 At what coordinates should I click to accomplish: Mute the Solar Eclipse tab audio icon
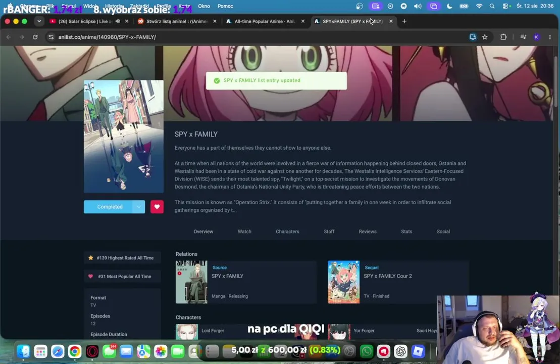point(118,21)
